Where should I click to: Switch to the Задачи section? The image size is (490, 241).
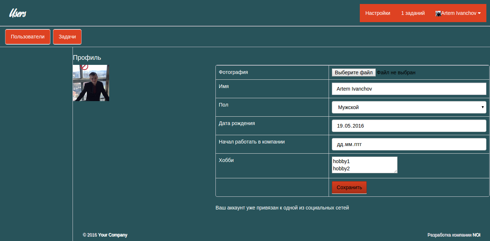click(x=67, y=37)
